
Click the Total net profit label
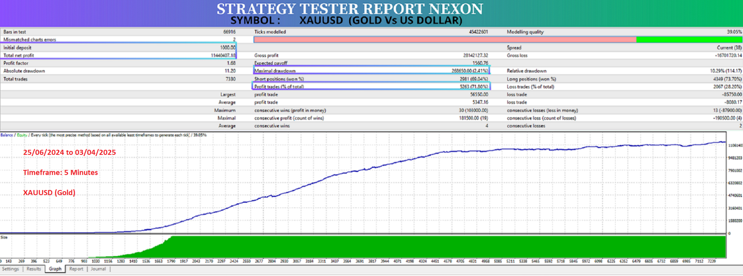point(19,55)
